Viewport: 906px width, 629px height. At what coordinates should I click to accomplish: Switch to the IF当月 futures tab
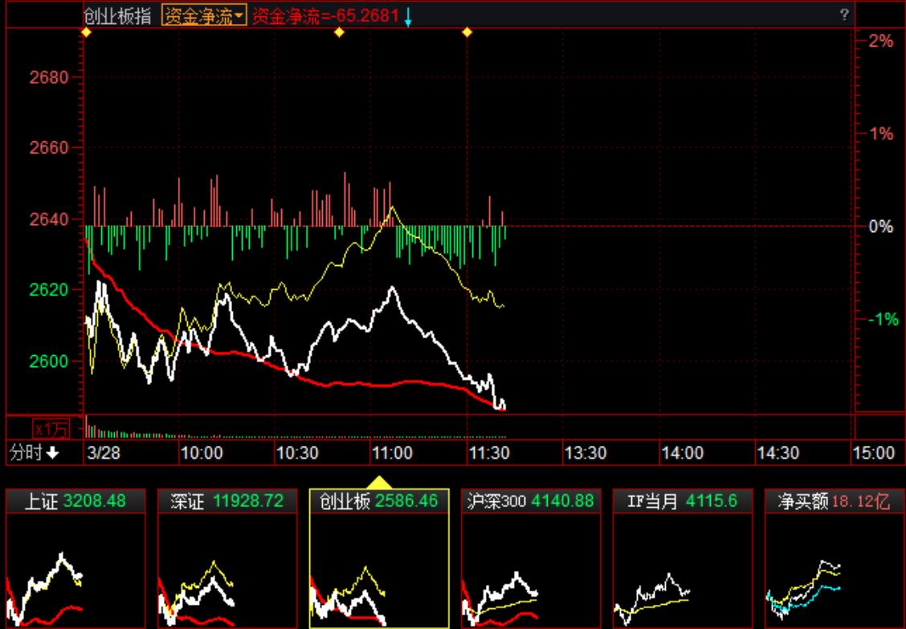point(682,501)
